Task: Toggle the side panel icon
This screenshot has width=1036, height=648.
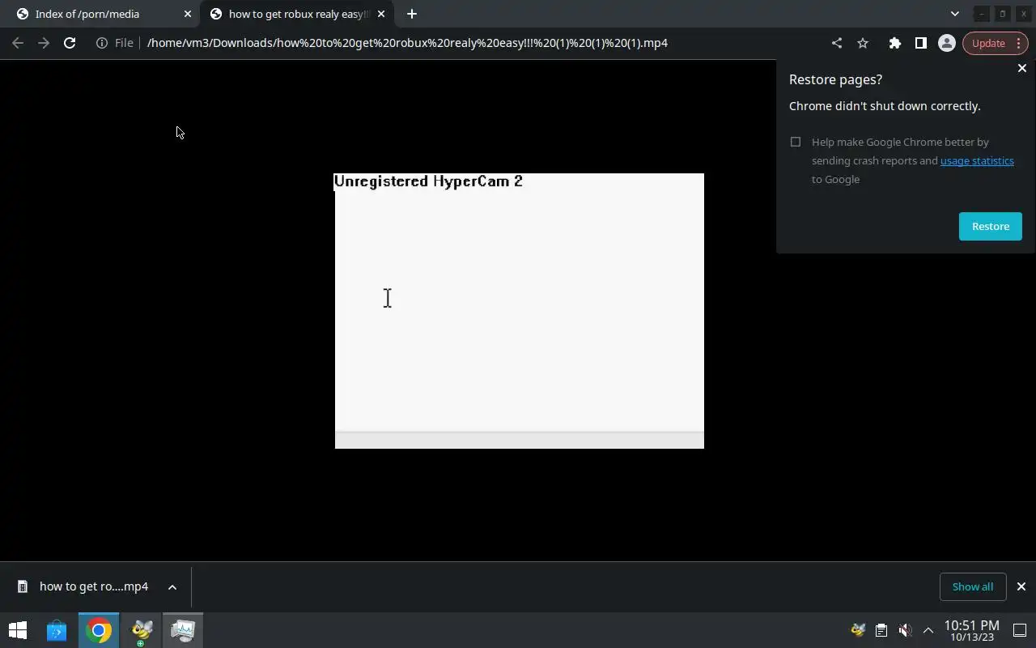Action: (x=920, y=43)
